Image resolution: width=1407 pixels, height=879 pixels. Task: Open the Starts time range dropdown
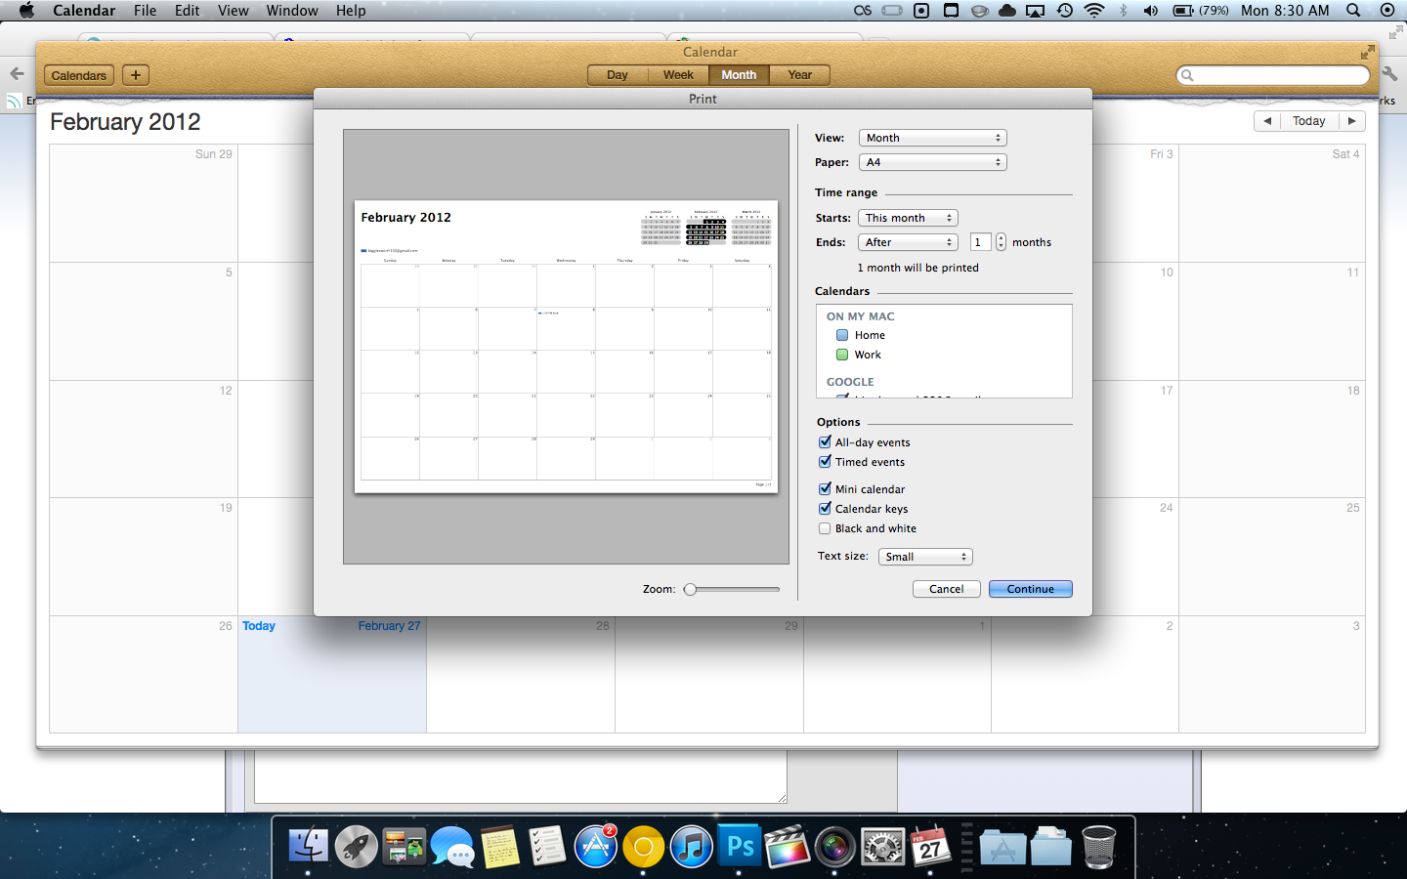pyautogui.click(x=907, y=217)
